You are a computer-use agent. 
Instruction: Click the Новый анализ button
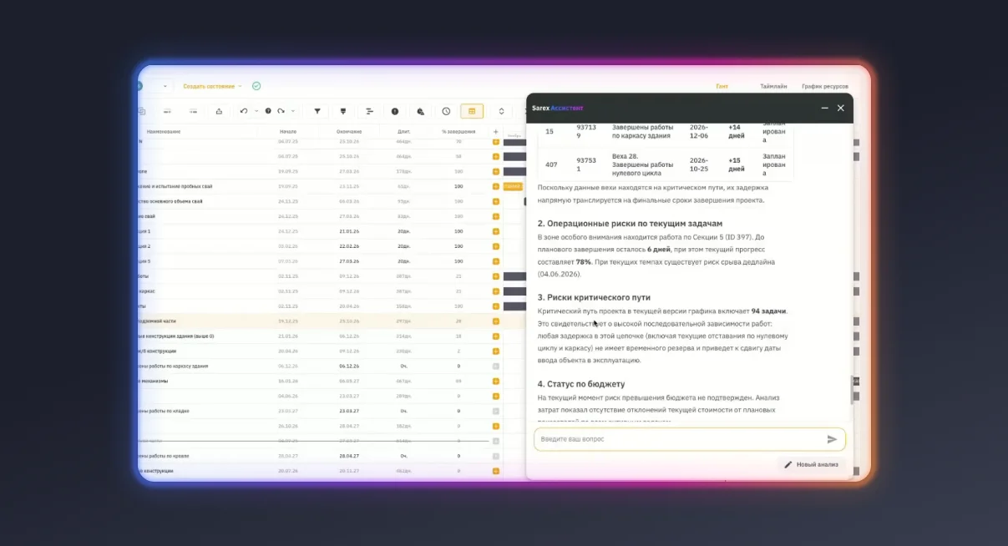coord(811,464)
